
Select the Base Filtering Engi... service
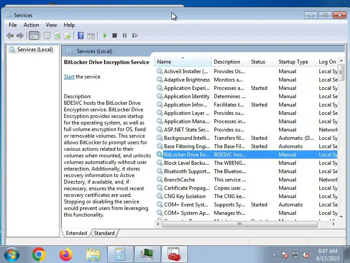(x=246, y=146)
